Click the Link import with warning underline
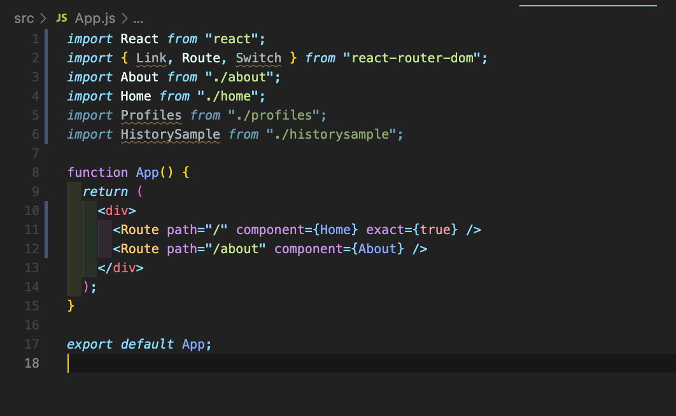Viewport: 676px width, 416px height. [151, 58]
